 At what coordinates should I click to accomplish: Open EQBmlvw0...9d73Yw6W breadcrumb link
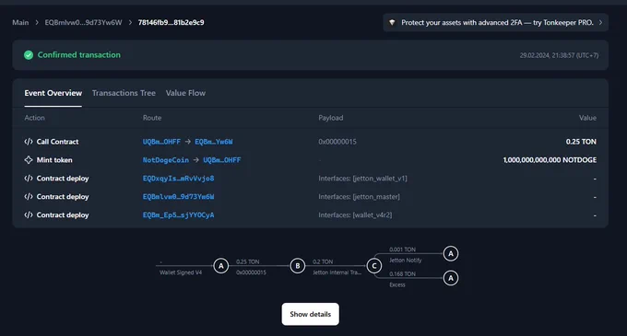[83, 23]
